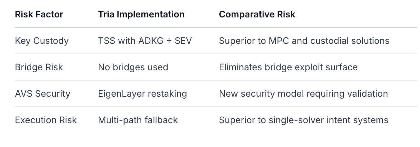Click the Comparative Risk column header
Image resolution: width=420 pixels, height=147 pixels.
tap(257, 15)
